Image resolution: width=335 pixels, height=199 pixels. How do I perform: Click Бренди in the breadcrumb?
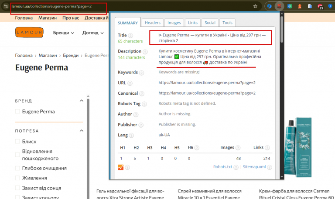point(71,55)
